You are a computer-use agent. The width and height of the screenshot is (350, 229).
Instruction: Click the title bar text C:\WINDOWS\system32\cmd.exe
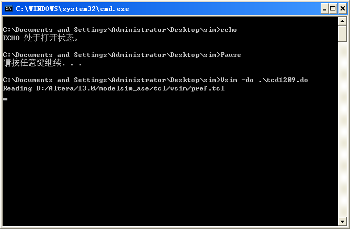pos(72,9)
